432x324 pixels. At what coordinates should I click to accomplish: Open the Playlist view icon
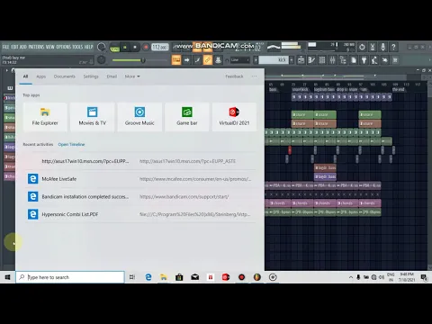click(301, 60)
